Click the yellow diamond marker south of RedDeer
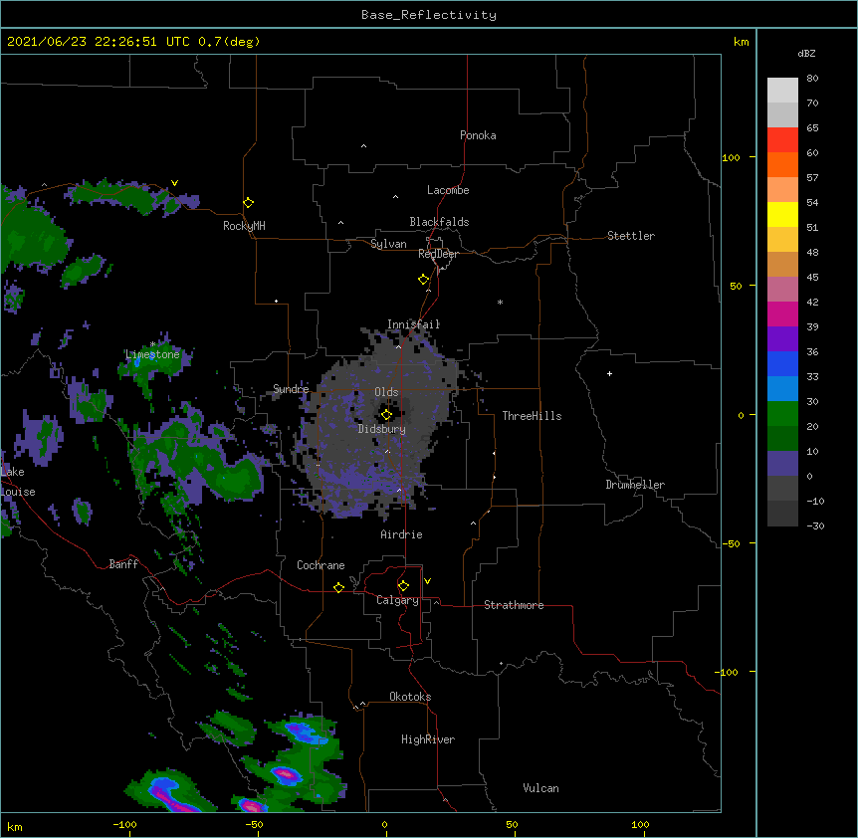This screenshot has width=858, height=838. click(x=424, y=280)
